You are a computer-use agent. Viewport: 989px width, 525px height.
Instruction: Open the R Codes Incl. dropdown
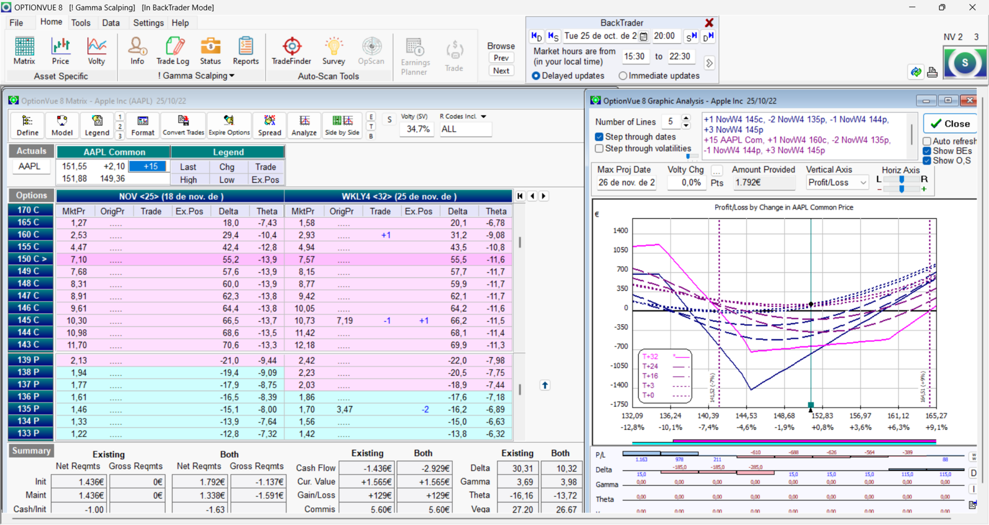483,116
